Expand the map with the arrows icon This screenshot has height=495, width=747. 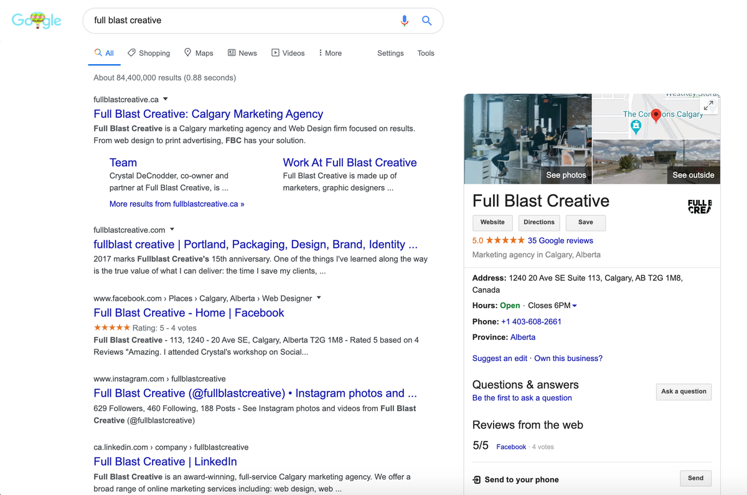[x=708, y=106]
